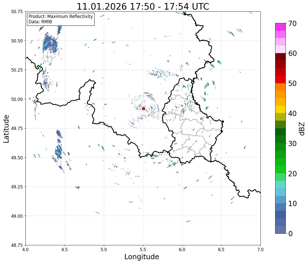
Task: Pick the darkest red swatch just below 60 dBZ
Action: click(280, 57)
